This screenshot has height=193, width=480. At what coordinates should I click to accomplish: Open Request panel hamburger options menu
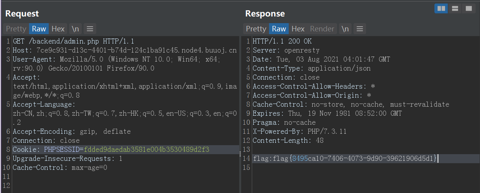coord(90,29)
